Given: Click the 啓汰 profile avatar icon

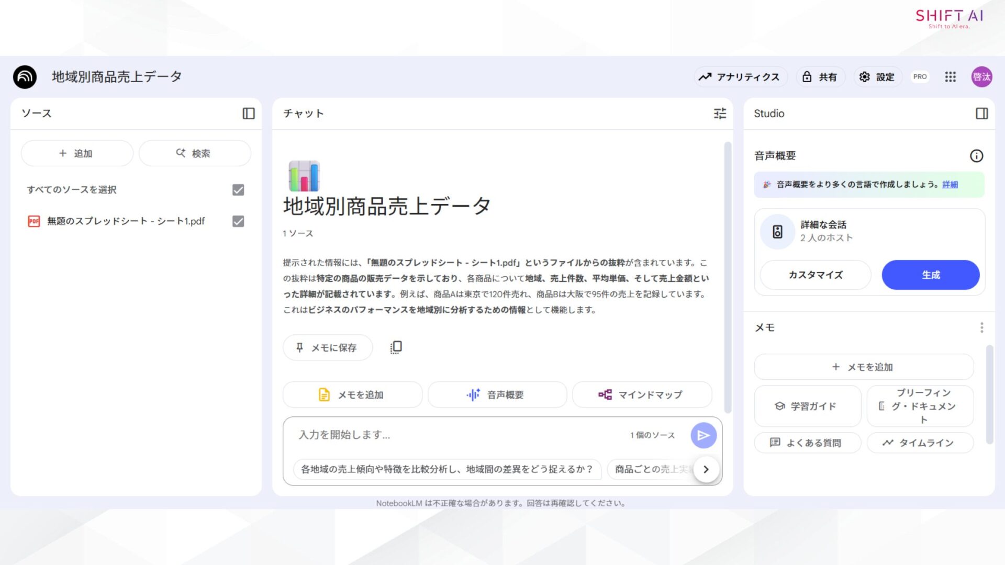Looking at the screenshot, I should pyautogui.click(x=982, y=77).
